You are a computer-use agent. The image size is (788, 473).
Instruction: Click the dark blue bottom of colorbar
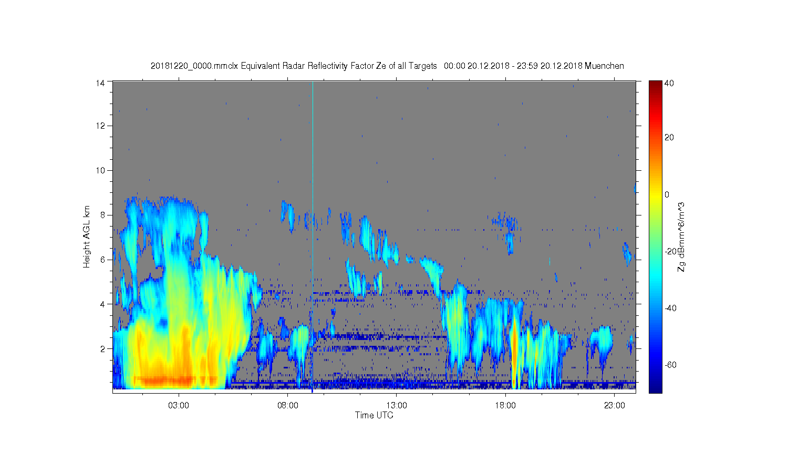click(655, 388)
